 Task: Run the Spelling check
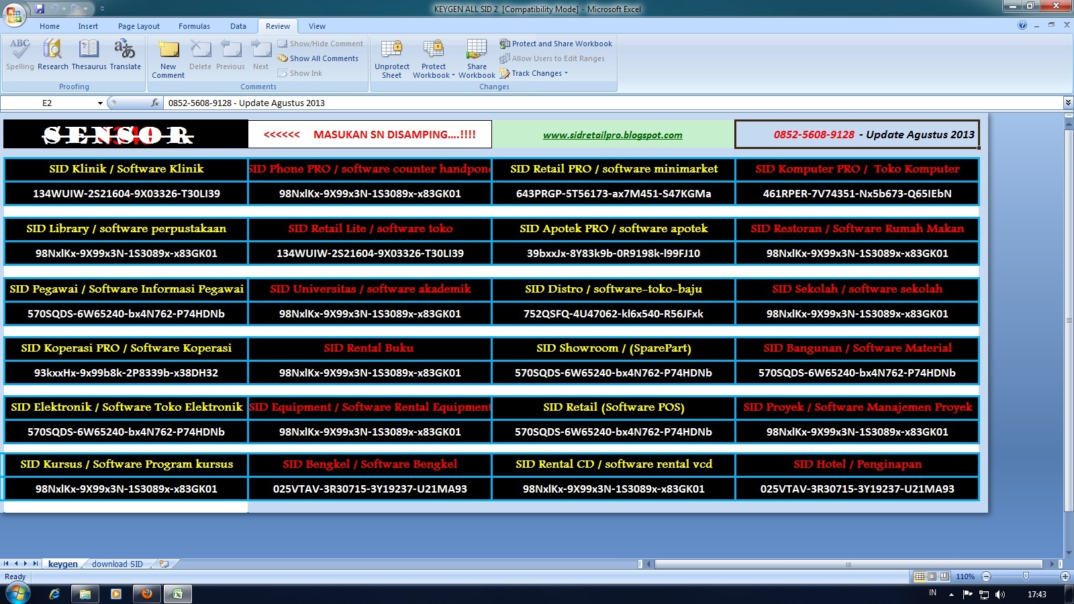coord(19,54)
